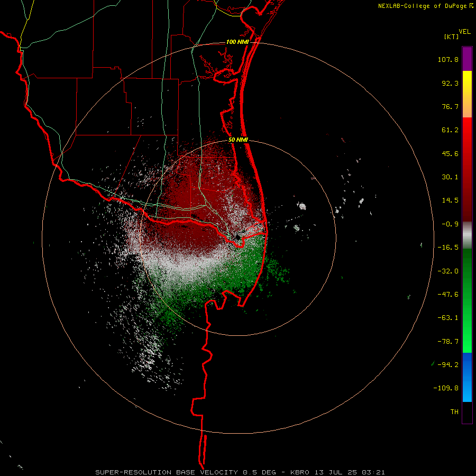The width and height of the screenshot is (476, 476).
Task: Click the -47.6 legend value
Action: click(x=448, y=295)
